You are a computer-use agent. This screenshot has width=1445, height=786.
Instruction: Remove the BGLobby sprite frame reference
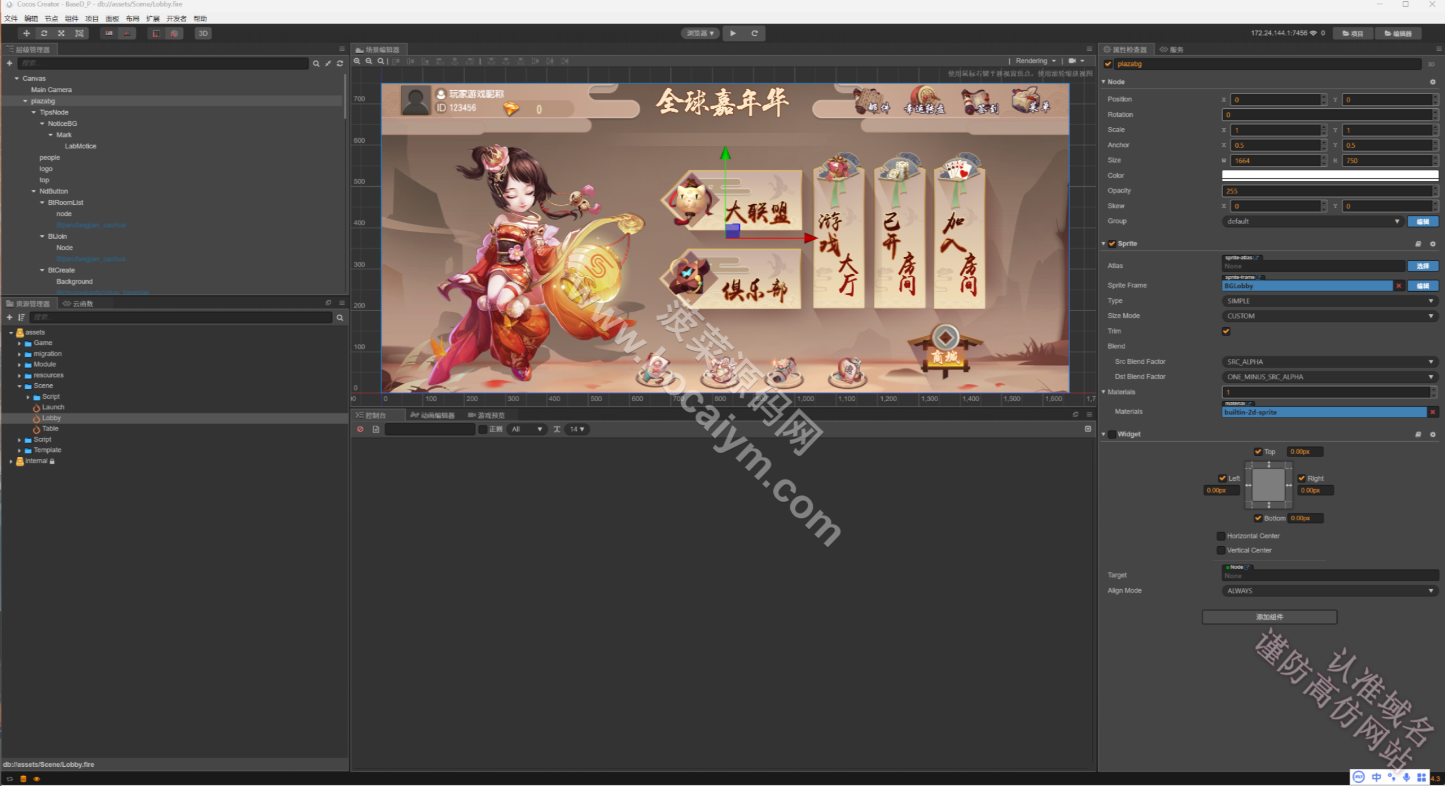[x=1399, y=286]
